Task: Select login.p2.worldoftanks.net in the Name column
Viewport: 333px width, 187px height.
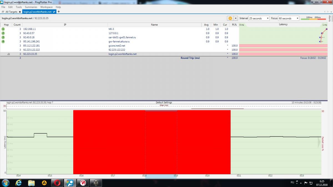Action: tap(122, 54)
